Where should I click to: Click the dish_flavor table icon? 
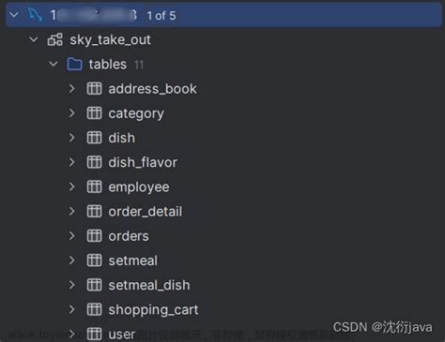click(94, 162)
